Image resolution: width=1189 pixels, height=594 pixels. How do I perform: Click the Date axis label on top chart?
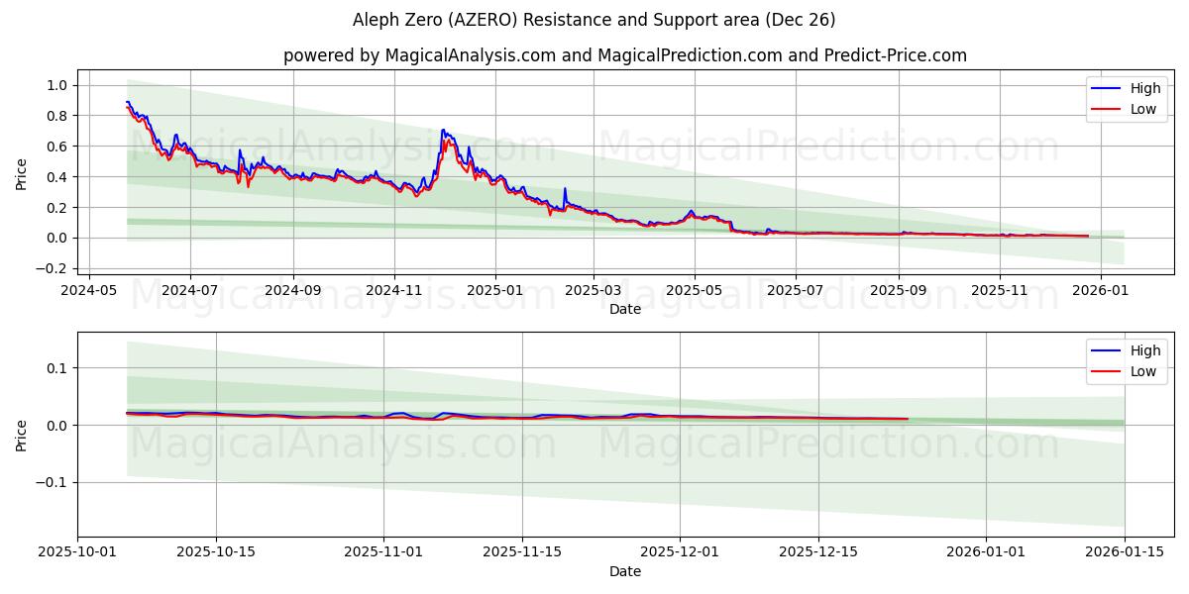tap(624, 309)
